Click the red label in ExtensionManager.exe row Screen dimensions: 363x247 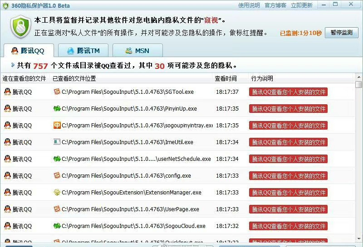click(x=288, y=193)
